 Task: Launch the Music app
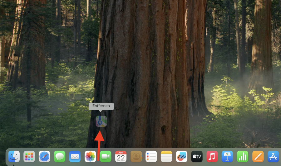click(212, 156)
